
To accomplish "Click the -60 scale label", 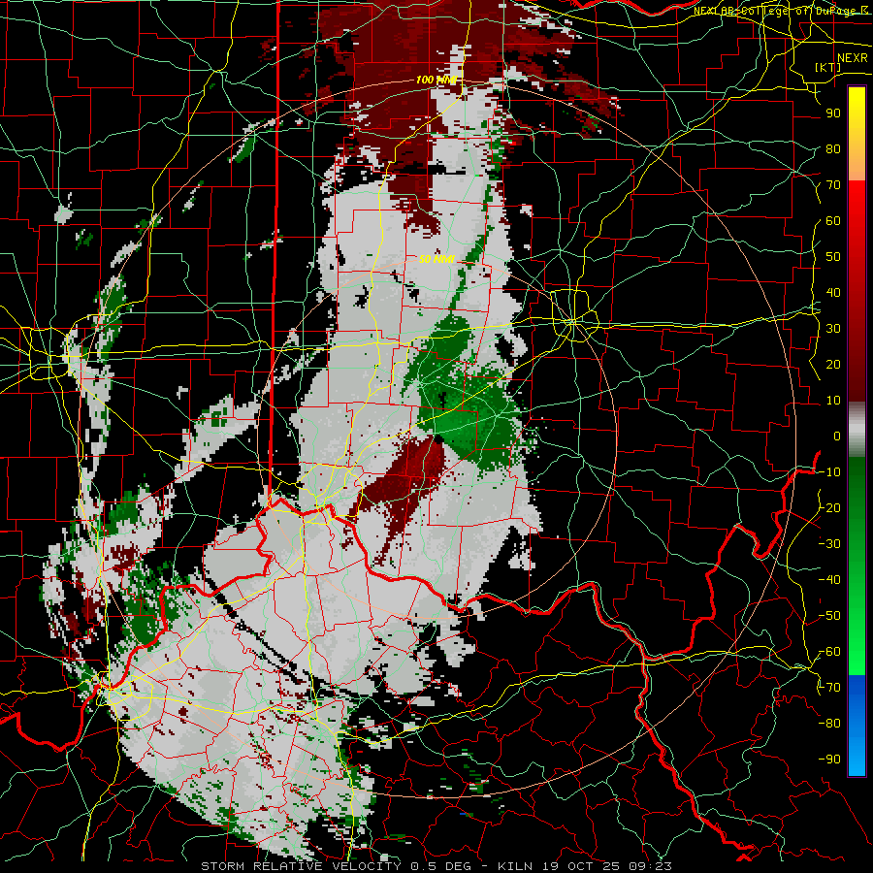I will click(829, 652).
